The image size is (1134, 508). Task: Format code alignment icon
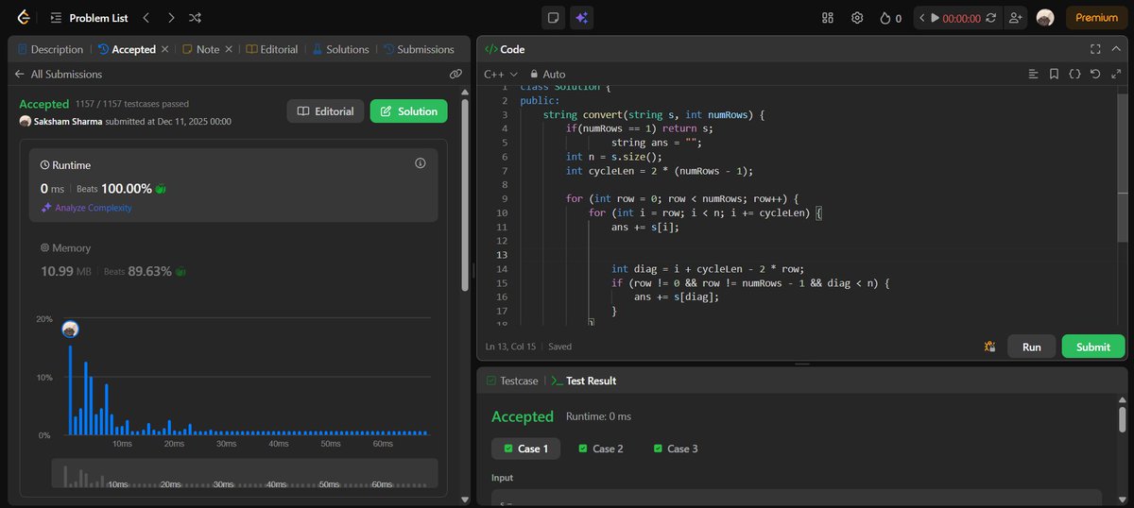pyautogui.click(x=1033, y=74)
